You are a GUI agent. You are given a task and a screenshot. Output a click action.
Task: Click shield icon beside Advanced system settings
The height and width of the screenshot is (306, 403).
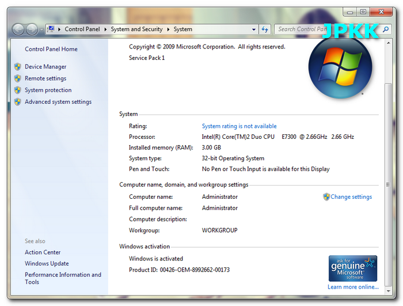point(18,102)
